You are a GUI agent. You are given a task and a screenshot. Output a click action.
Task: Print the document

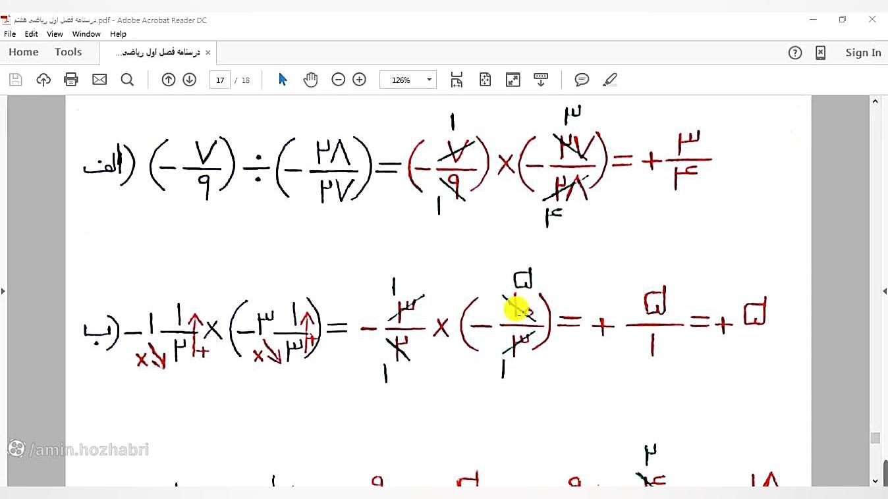point(71,80)
